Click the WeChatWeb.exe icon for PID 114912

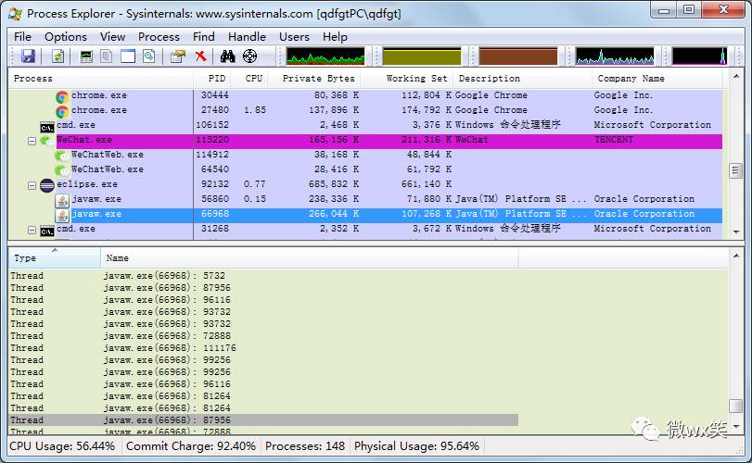[62, 156]
